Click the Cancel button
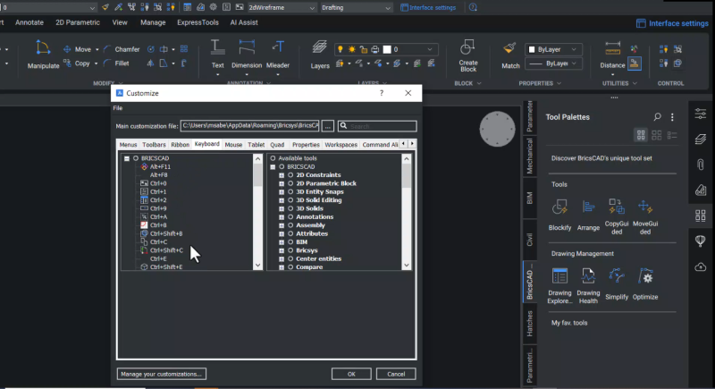The image size is (715, 389). [x=396, y=374]
